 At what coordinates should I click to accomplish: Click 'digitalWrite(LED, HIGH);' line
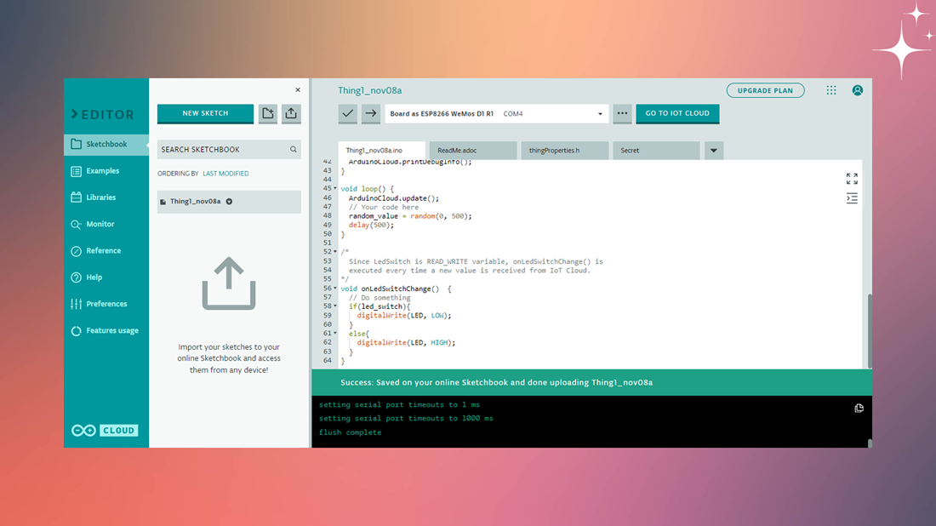point(406,343)
